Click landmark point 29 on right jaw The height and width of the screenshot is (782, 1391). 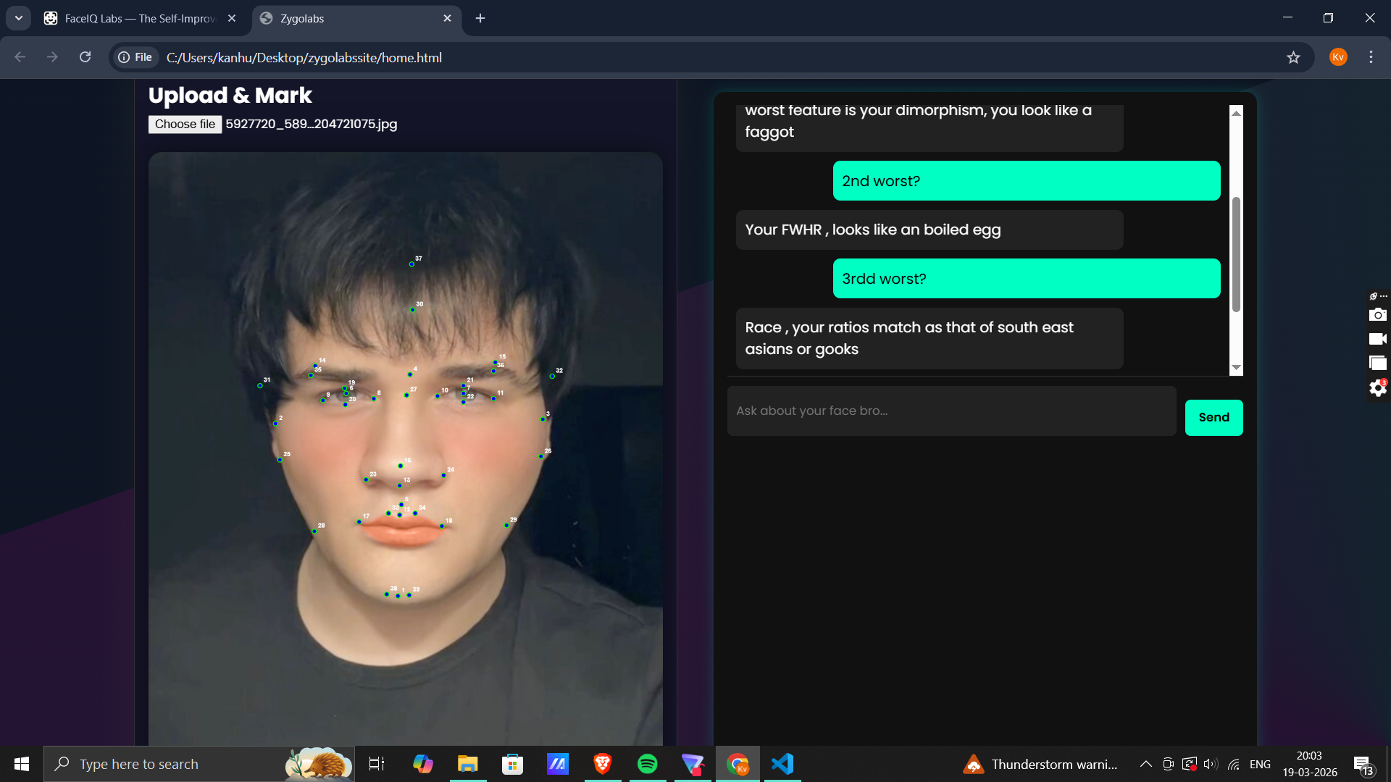point(506,525)
